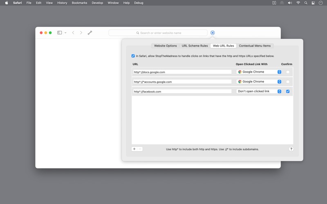Image resolution: width=327 pixels, height=204 pixels.
Task: Go back with the left arrow
Action: pyautogui.click(x=73, y=33)
